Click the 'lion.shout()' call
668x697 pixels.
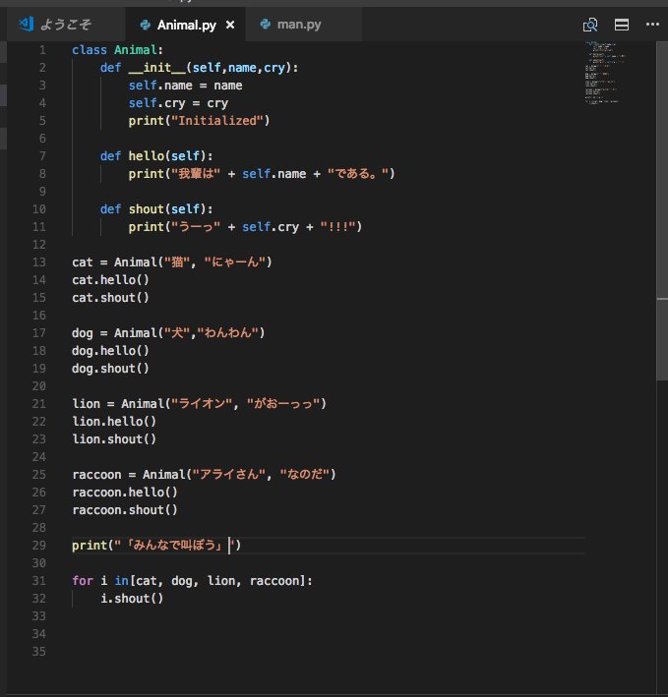(114, 439)
